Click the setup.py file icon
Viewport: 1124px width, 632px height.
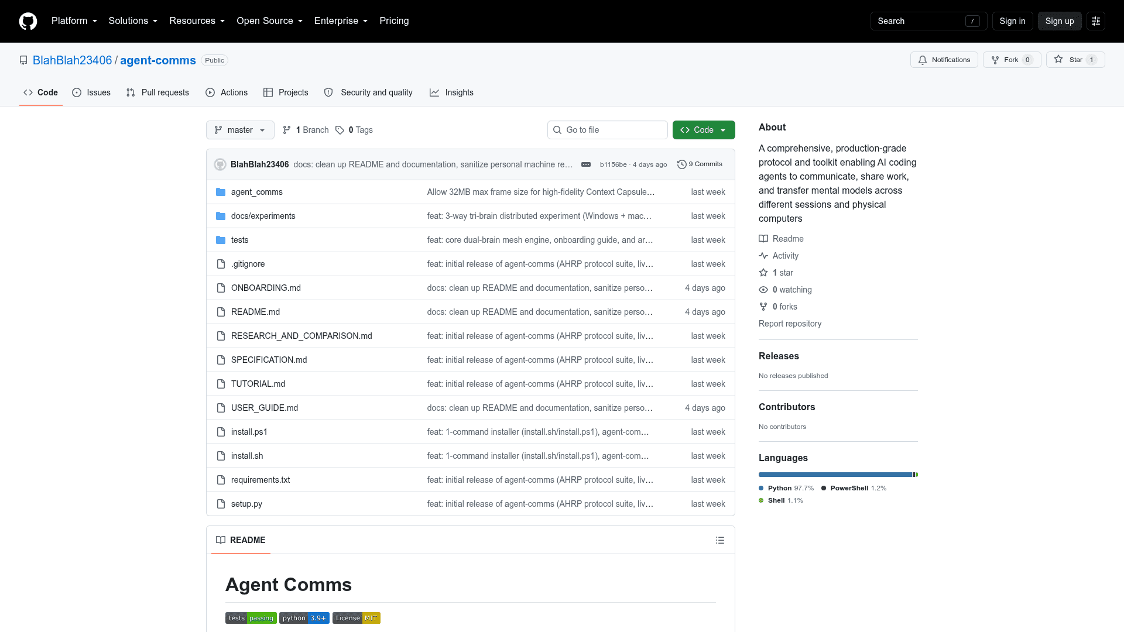[221, 504]
